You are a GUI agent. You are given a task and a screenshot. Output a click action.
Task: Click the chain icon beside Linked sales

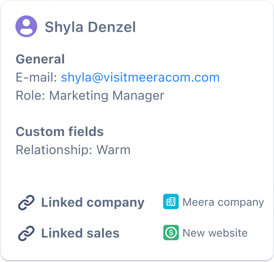[x=26, y=233]
